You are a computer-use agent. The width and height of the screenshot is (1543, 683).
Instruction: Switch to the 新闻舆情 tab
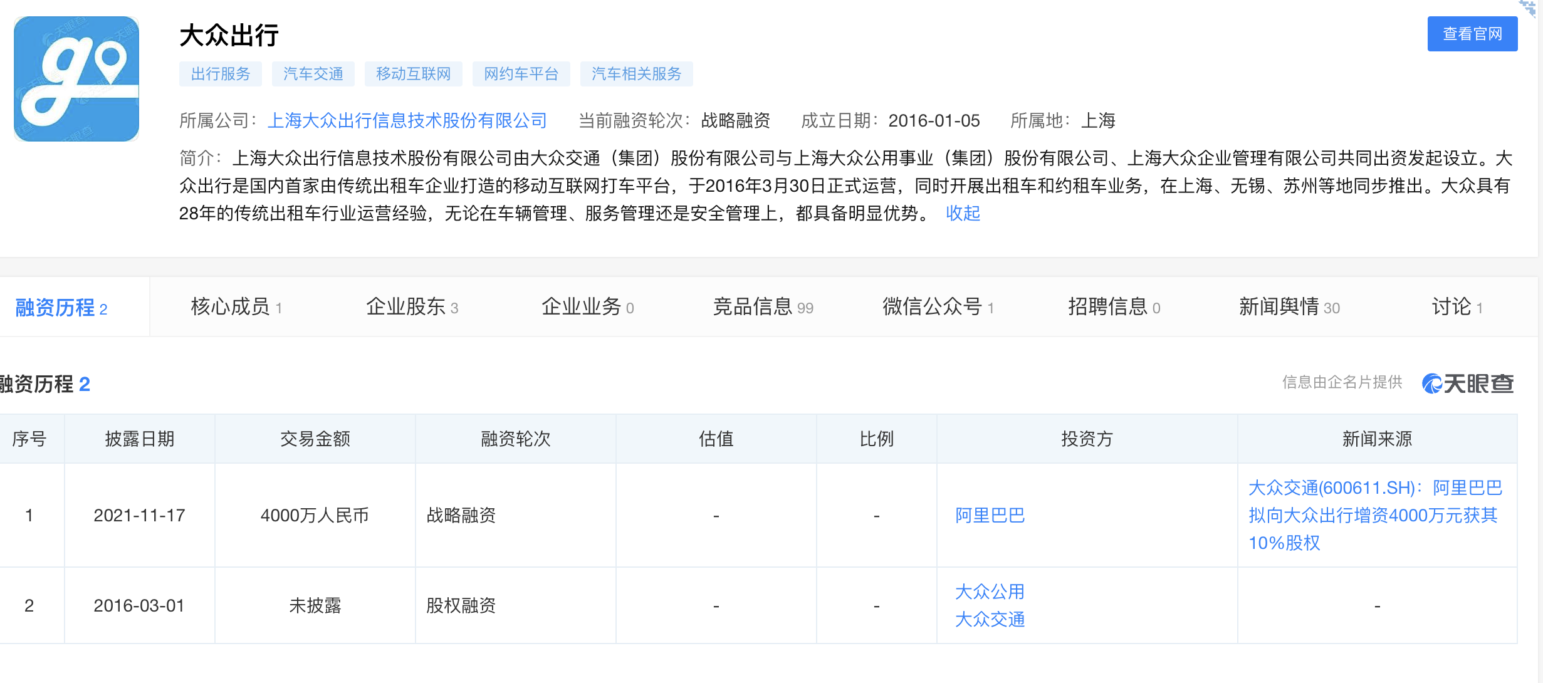[x=1289, y=307]
